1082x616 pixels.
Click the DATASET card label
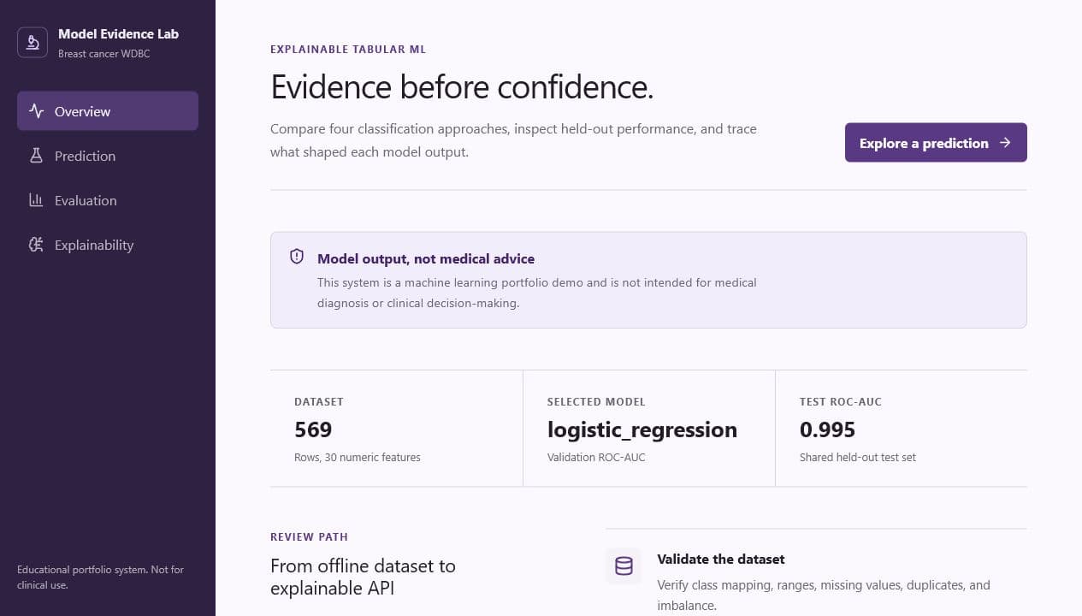click(319, 402)
